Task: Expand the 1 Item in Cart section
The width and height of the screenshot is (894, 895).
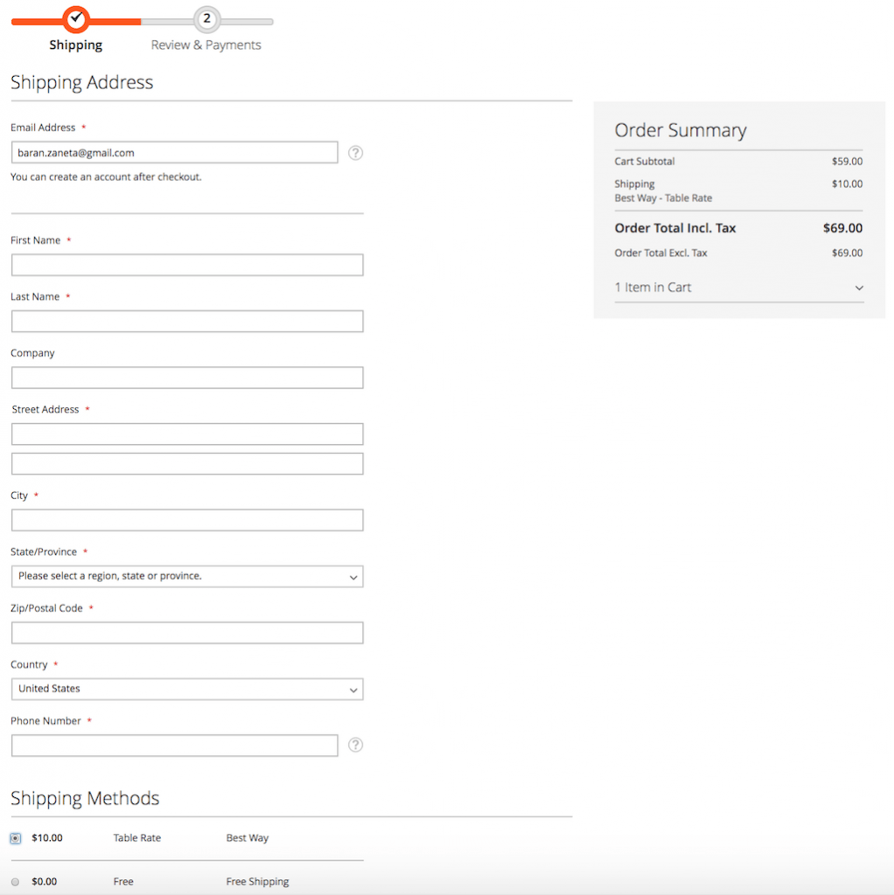Action: 738,288
